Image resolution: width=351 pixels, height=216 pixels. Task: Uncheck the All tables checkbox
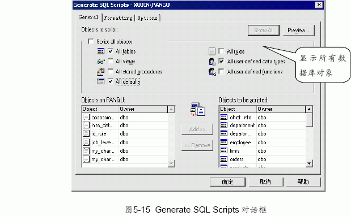(x=111, y=51)
